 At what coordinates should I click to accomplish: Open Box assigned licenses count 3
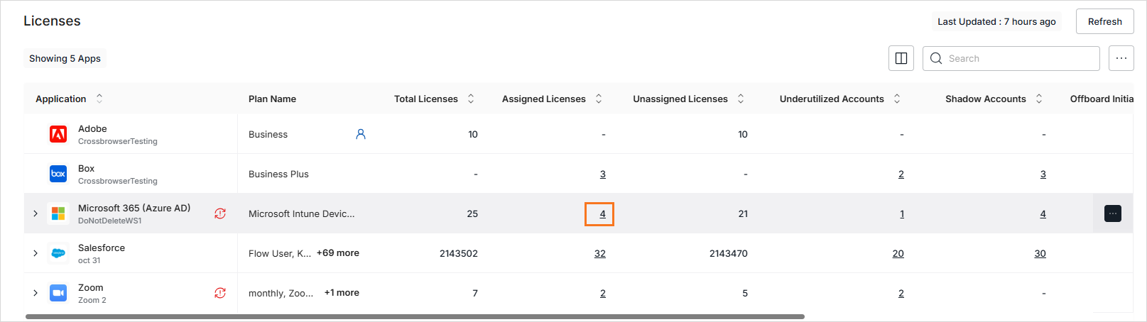coord(603,174)
